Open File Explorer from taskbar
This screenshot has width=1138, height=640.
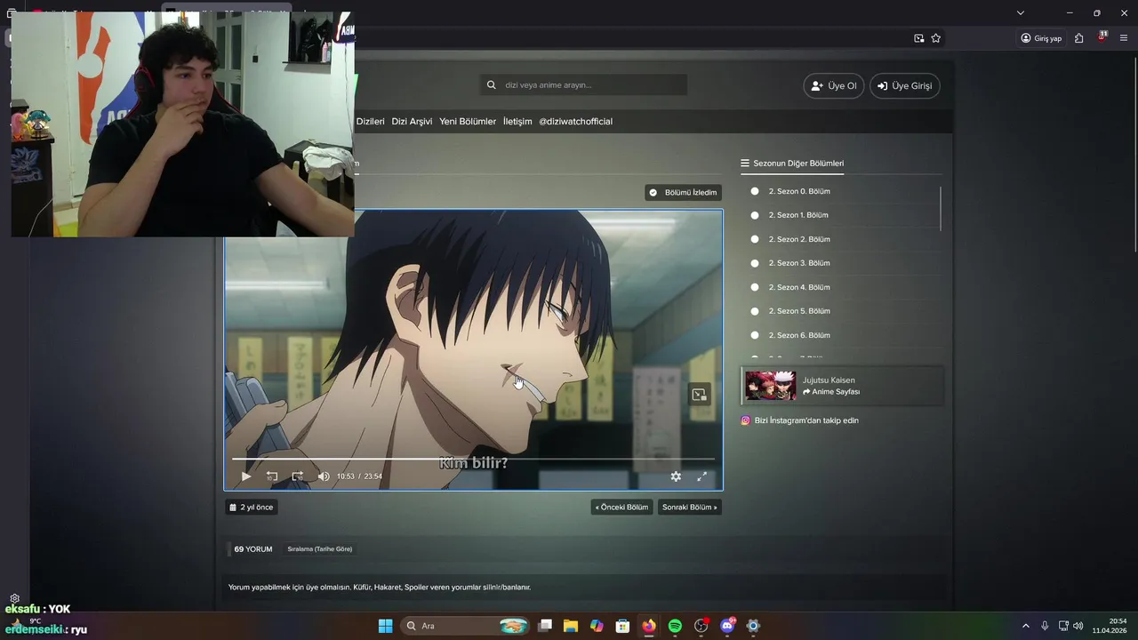(571, 626)
